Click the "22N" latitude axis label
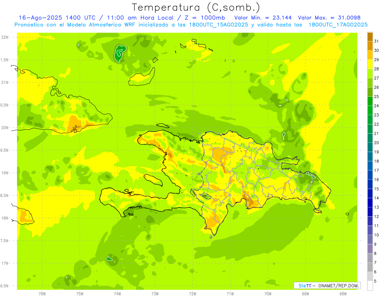Image resolution: width=385 pixels, height=298 pixels. 5,37
